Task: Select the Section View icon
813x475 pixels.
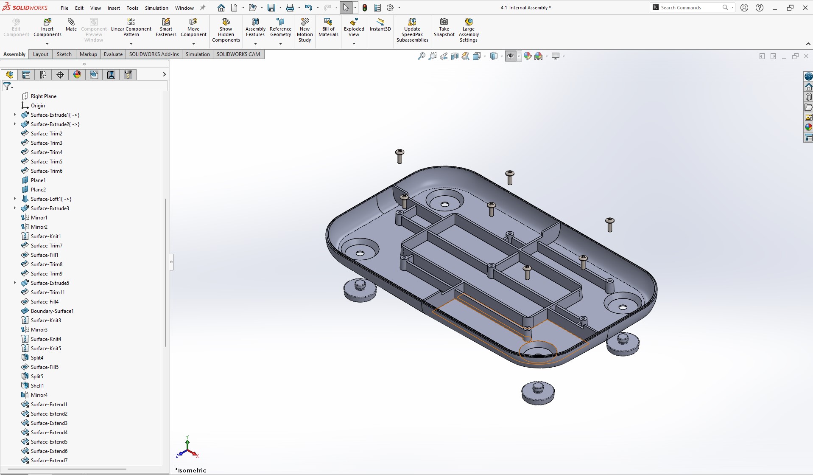Action: (455, 56)
